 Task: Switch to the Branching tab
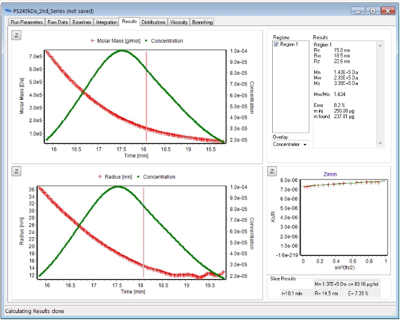tap(202, 22)
